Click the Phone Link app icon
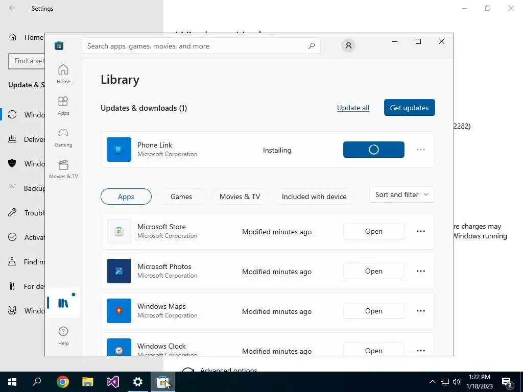The image size is (523, 392). 118,150
